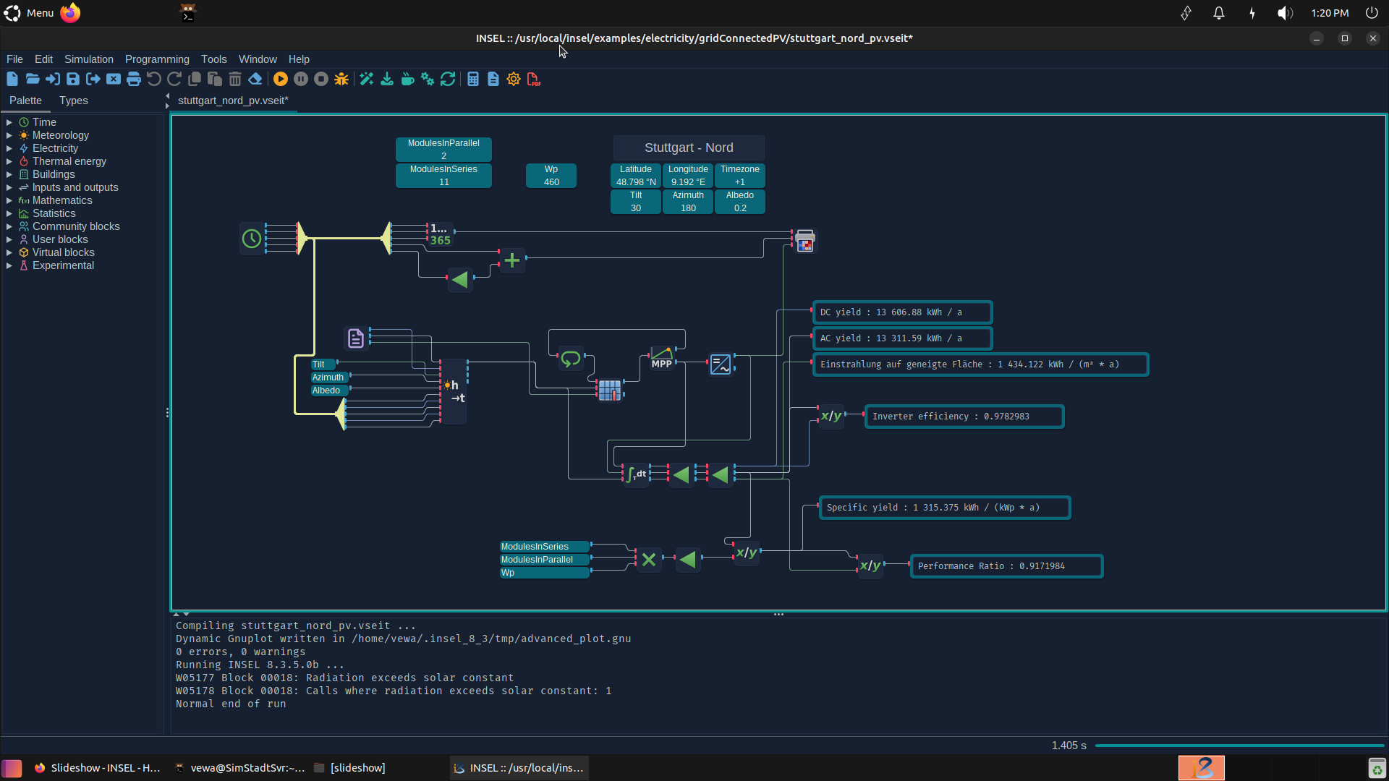Viewport: 1389px width, 781px height.
Task: Open the Firefox Slideshow taskbar entry
Action: 98,768
